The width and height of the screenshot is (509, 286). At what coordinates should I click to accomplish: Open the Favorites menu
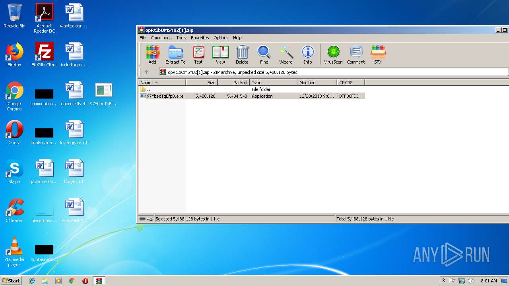point(200,38)
